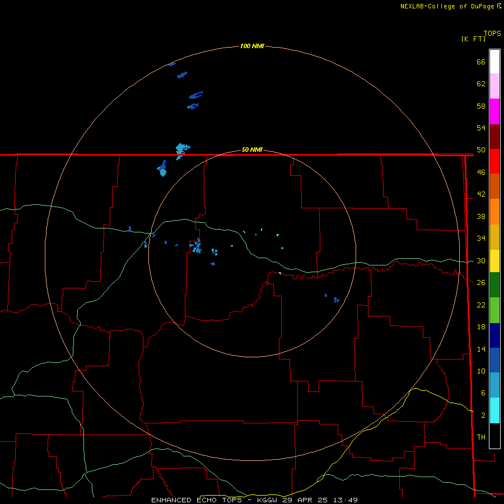This screenshot has width=504, height=504.
Task: Click the 62 value on the scale
Action: [481, 84]
